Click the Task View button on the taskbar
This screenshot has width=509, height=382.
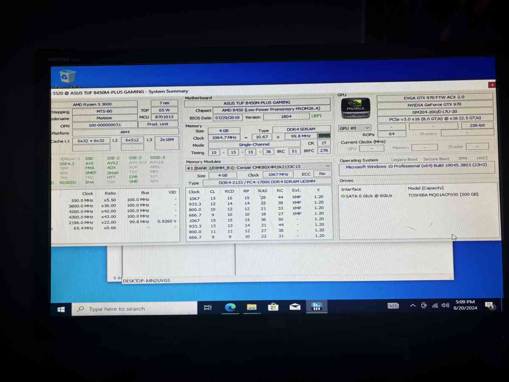point(207,306)
